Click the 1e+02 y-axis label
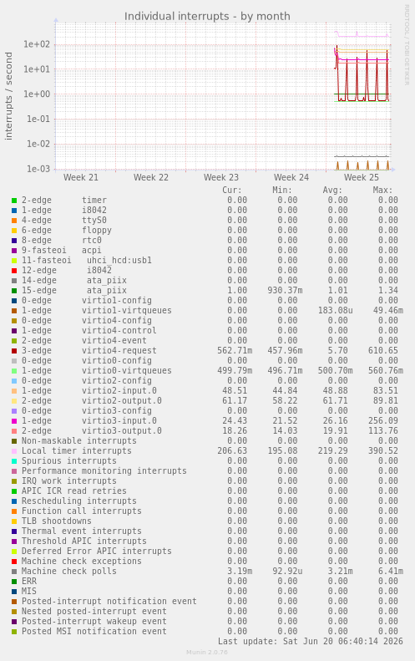The width and height of the screenshot is (415, 661). (x=37, y=44)
